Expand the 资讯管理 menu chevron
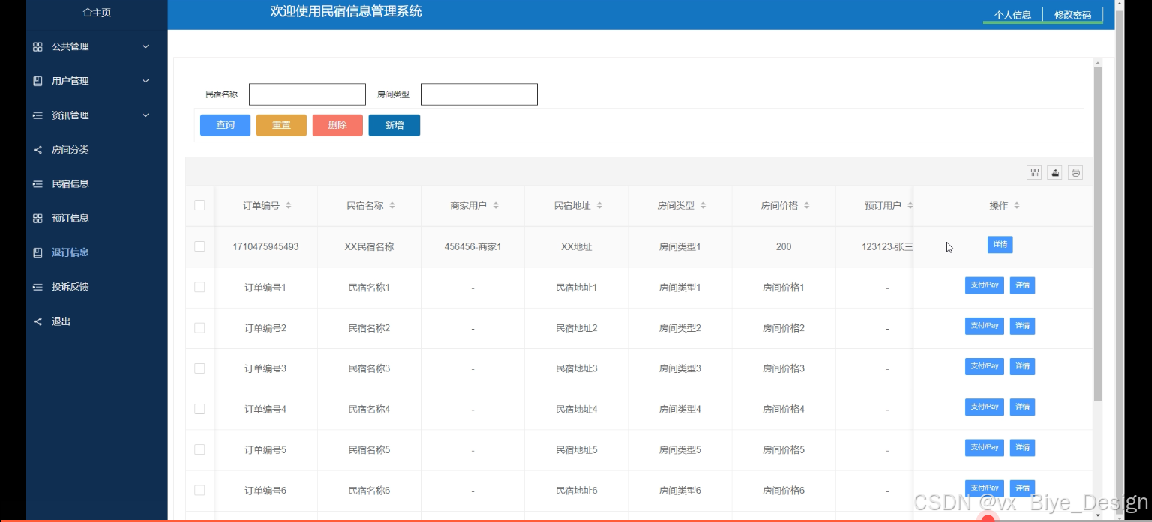 [x=145, y=115]
